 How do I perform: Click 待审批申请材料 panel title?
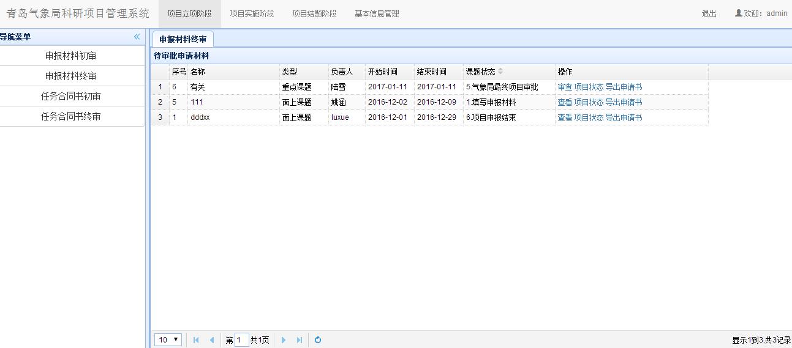tap(181, 56)
